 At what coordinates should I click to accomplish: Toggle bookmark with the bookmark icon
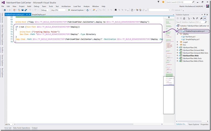click(x=115, y=10)
